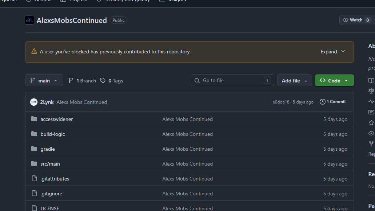Click the src/main folder icon

34,164
